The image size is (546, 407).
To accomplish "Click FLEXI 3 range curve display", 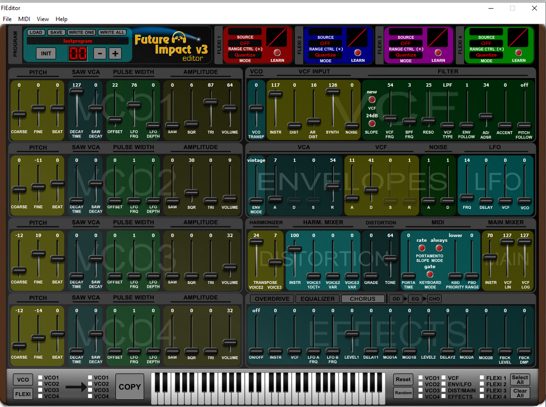I will point(437,37).
